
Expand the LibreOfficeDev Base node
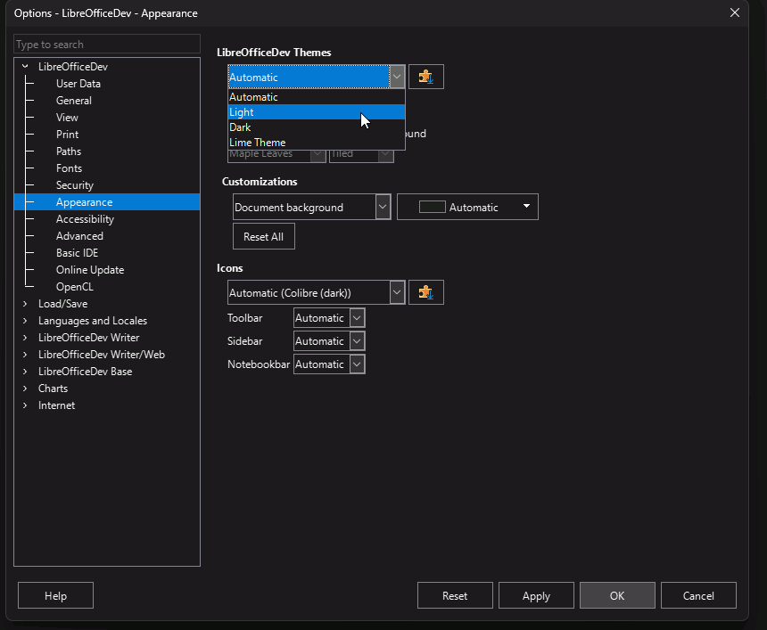pos(26,372)
